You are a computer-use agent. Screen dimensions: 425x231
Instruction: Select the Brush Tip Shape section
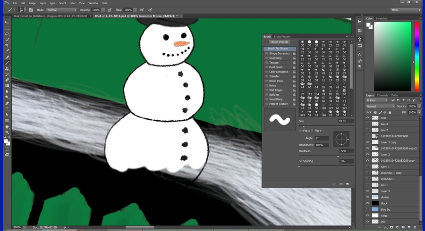280,49
